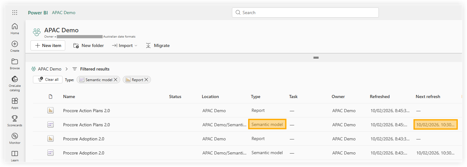Click report icon of Procore Action Plans 2.0 report row
The width and height of the screenshot is (467, 167).
pos(51,110)
